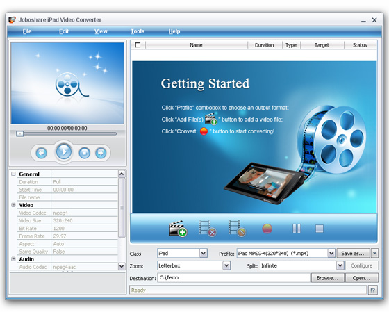Play the preview video

[x=64, y=151]
